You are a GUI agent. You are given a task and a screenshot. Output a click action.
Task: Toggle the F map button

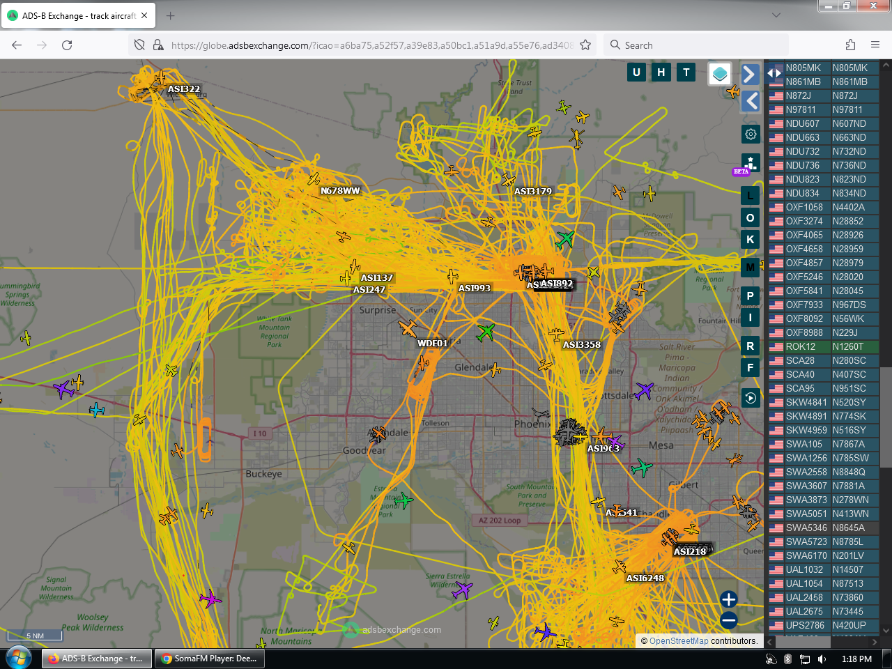point(751,368)
